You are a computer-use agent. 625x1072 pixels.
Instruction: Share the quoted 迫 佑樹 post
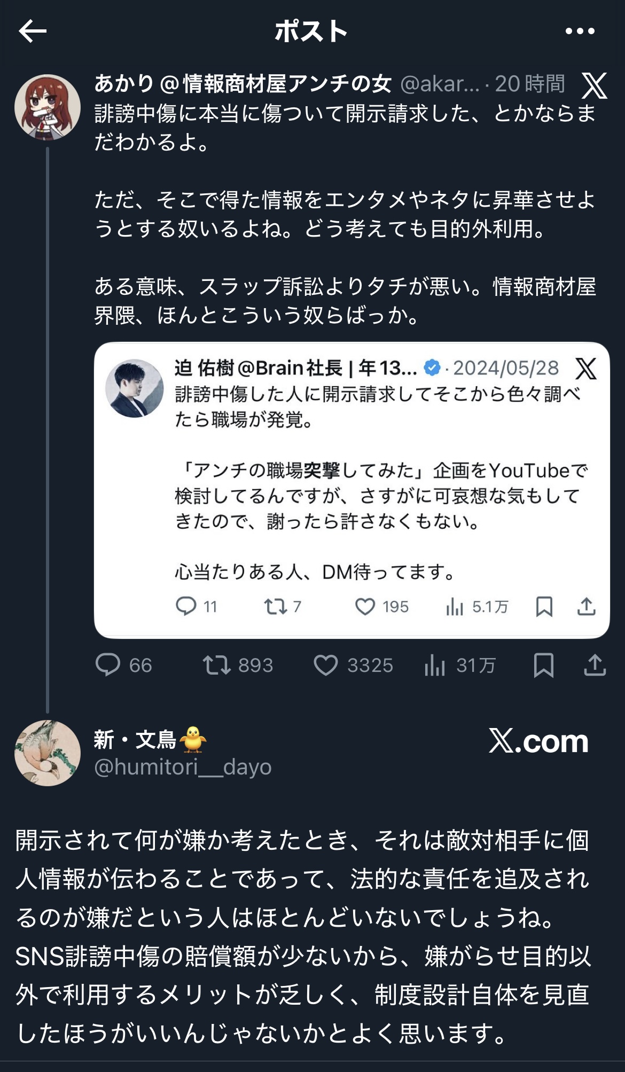pos(586,606)
